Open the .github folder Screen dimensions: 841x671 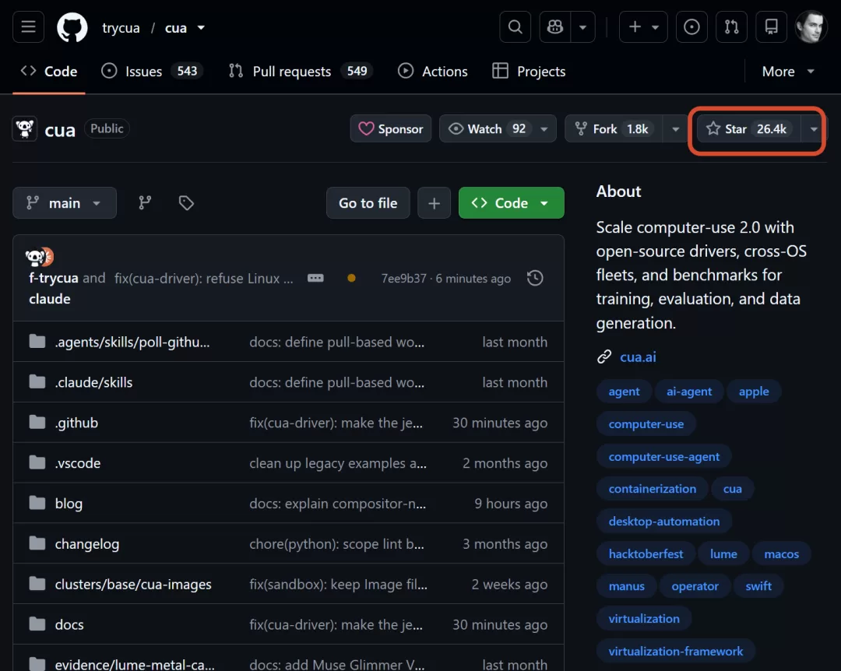[76, 423]
